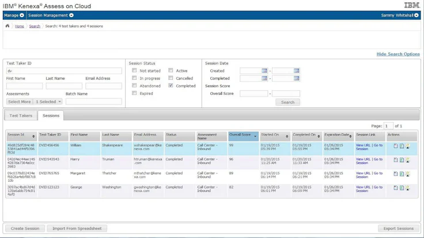The height and width of the screenshot is (238, 424).
Task: Enable the Abandoned status checkbox
Action: pos(134,86)
